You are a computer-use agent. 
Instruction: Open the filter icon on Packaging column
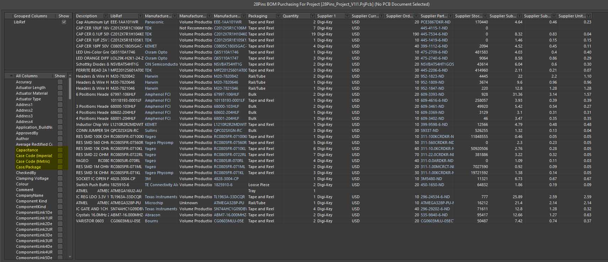point(278,16)
